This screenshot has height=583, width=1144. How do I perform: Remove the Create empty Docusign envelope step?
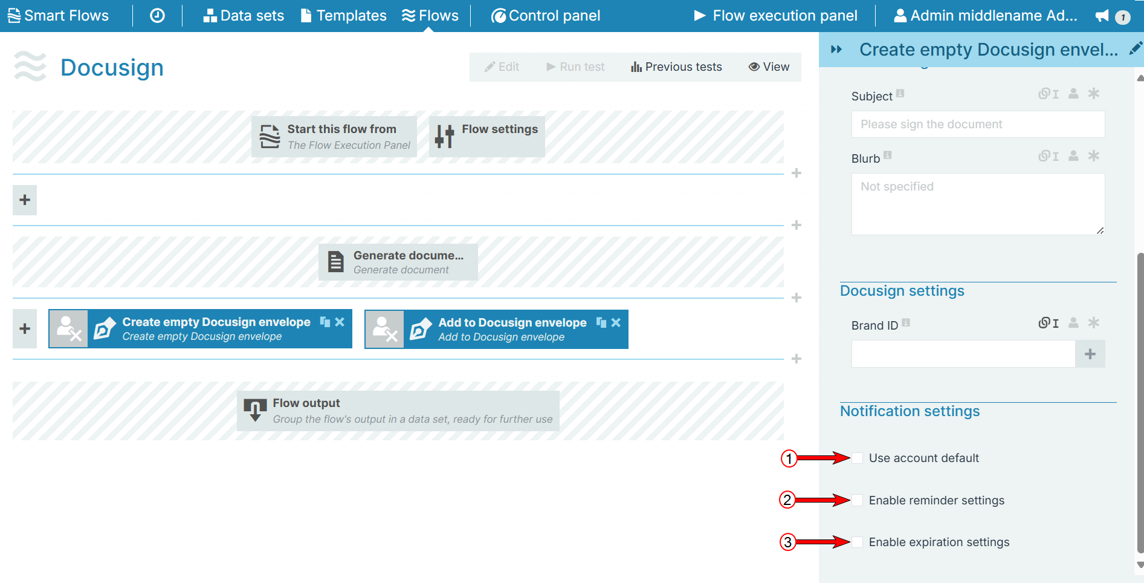(340, 322)
